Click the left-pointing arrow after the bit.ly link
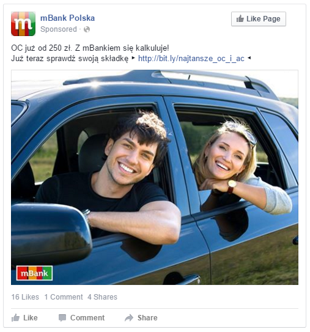The height and width of the screenshot is (332, 310). [249, 58]
